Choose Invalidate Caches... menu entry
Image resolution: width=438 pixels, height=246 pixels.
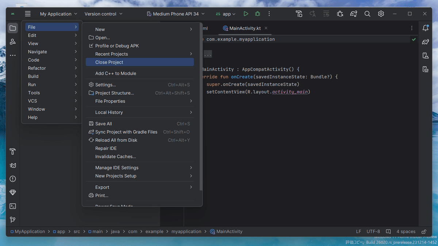[x=140, y=157]
